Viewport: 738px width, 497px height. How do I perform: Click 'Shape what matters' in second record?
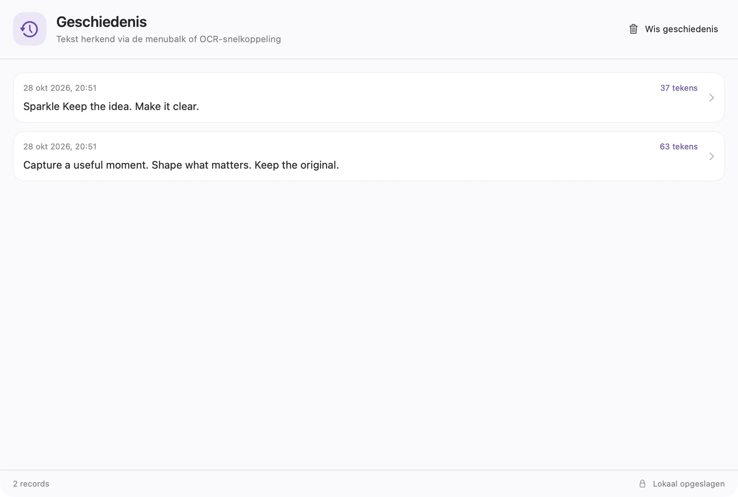(x=200, y=165)
